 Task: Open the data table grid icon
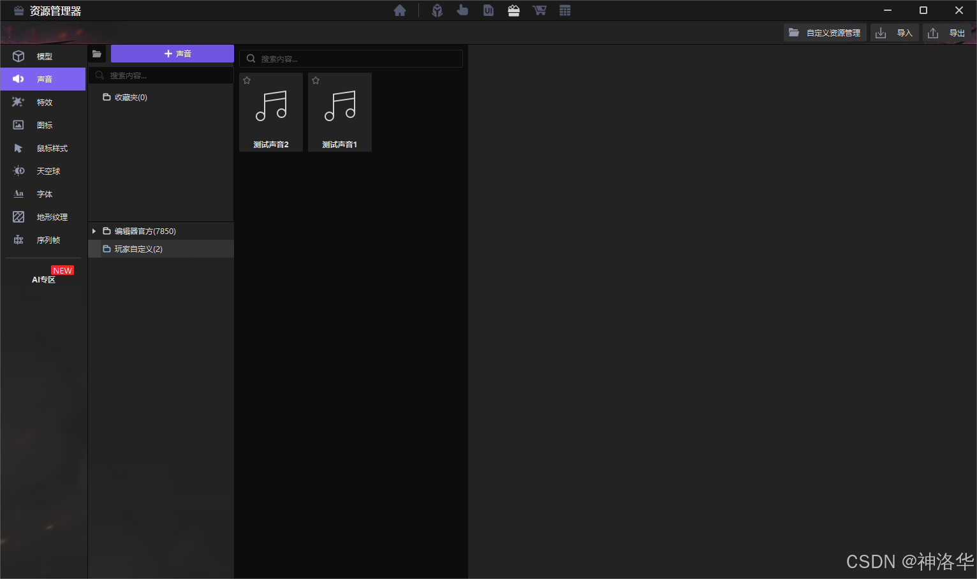565,10
